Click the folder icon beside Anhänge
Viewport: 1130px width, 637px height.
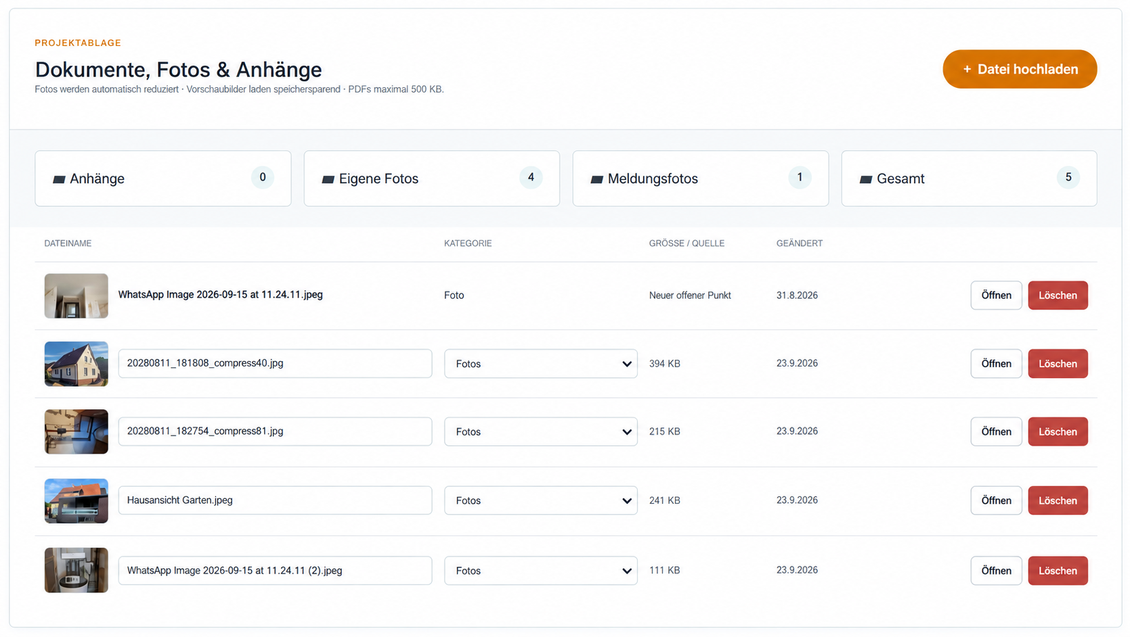(x=59, y=179)
